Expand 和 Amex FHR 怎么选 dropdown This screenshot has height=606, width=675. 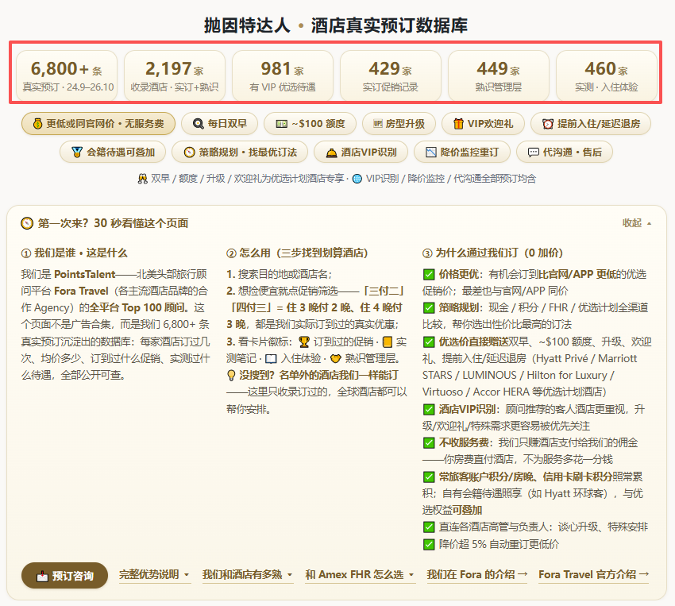360,574
